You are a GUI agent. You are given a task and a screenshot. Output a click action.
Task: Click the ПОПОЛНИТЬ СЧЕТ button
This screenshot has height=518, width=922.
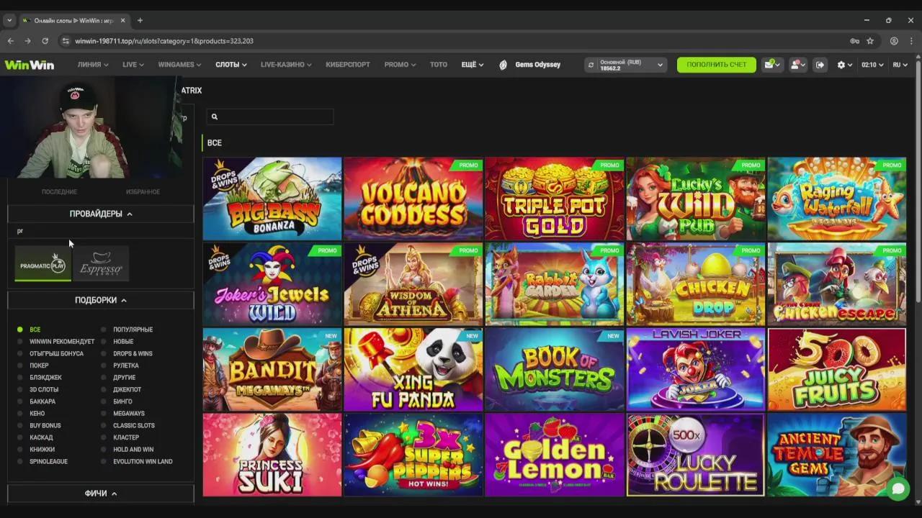pyautogui.click(x=716, y=65)
